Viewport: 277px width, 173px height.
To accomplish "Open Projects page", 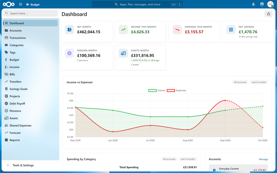I will click(30, 96).
